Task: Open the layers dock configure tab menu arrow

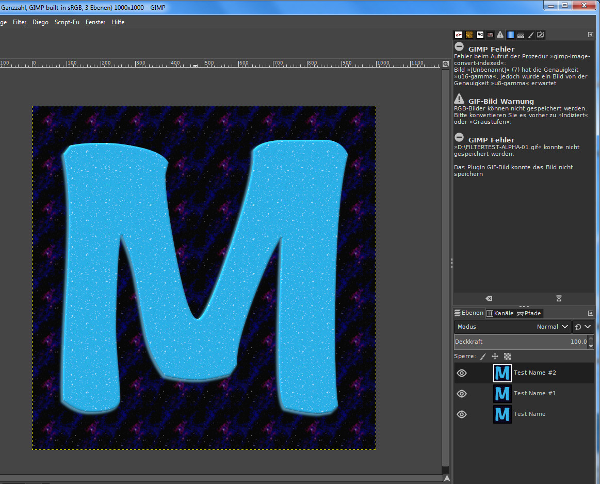Action: point(590,313)
